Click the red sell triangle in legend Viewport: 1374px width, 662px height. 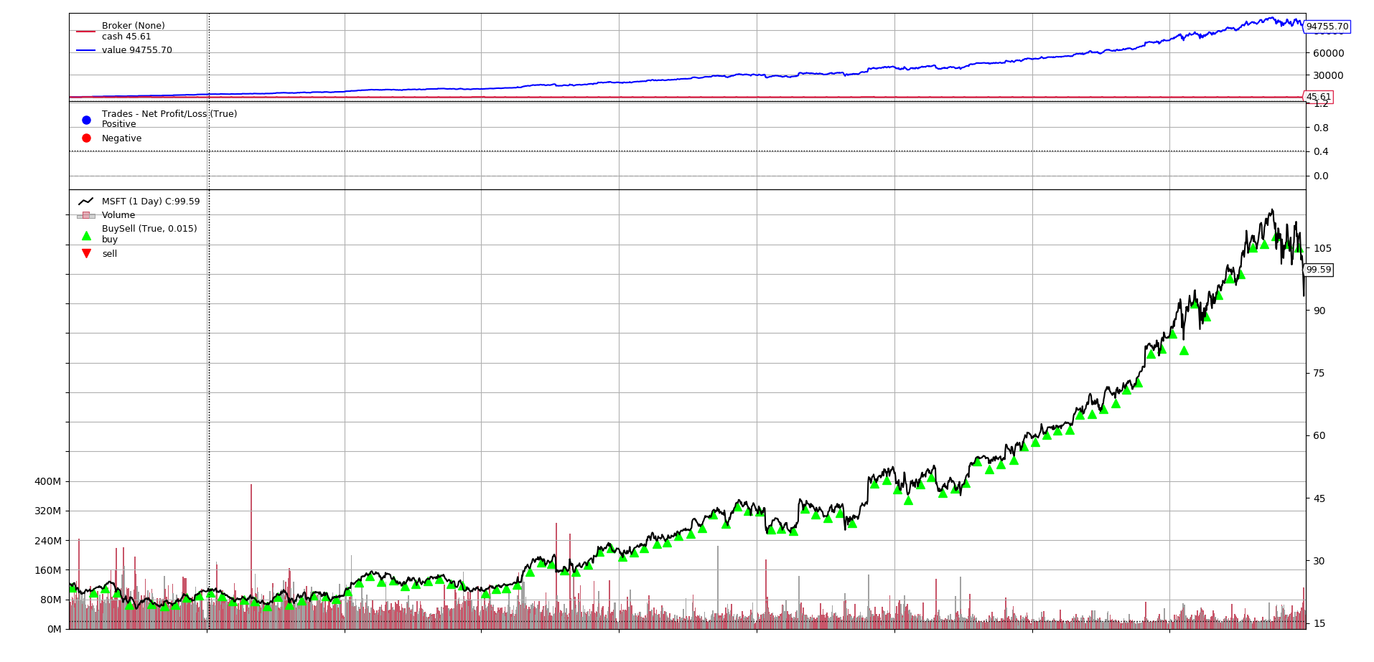86,254
